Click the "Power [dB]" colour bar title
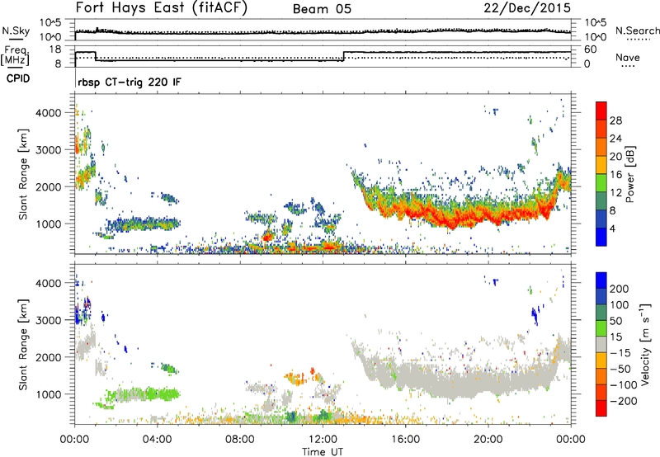Screen dimensions: 660x457 pos(629,174)
